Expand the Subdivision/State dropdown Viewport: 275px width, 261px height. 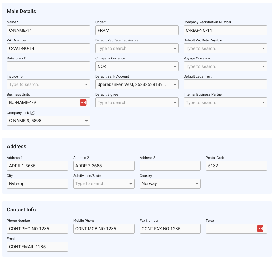[131, 184]
